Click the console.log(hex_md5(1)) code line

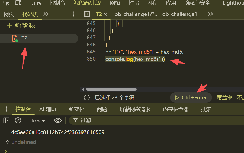135,59
